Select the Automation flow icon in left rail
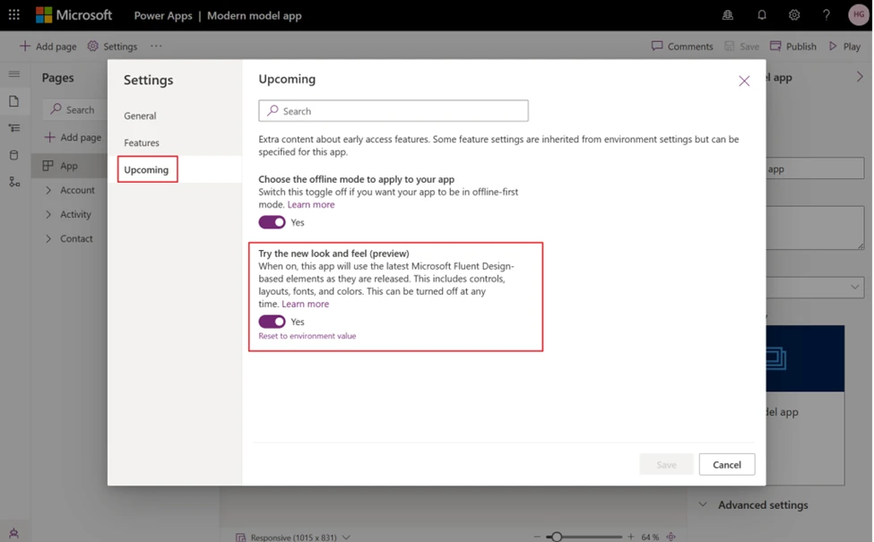874x542 pixels. pyautogui.click(x=13, y=182)
